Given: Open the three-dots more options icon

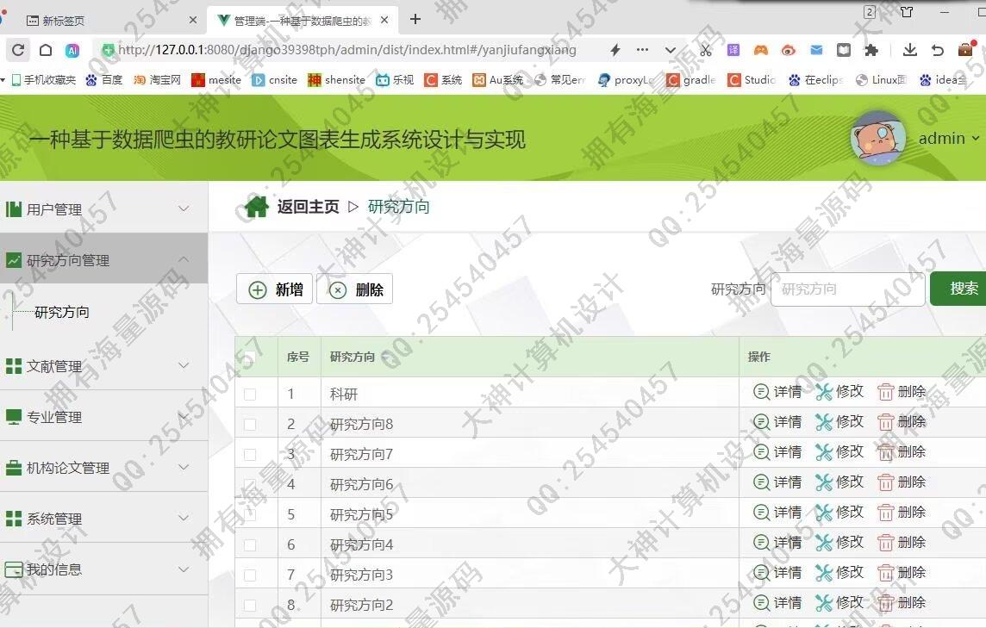Looking at the screenshot, I should (642, 50).
